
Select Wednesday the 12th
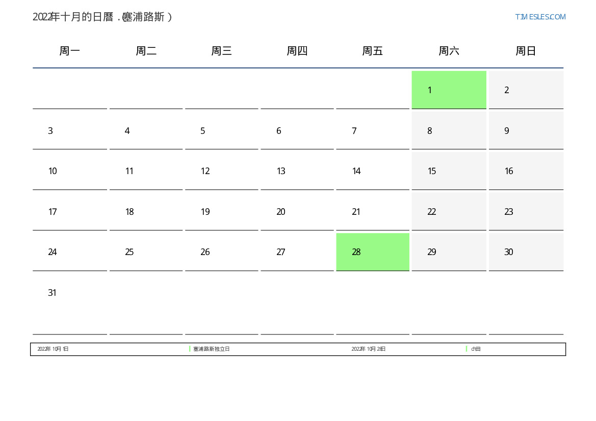(205, 171)
